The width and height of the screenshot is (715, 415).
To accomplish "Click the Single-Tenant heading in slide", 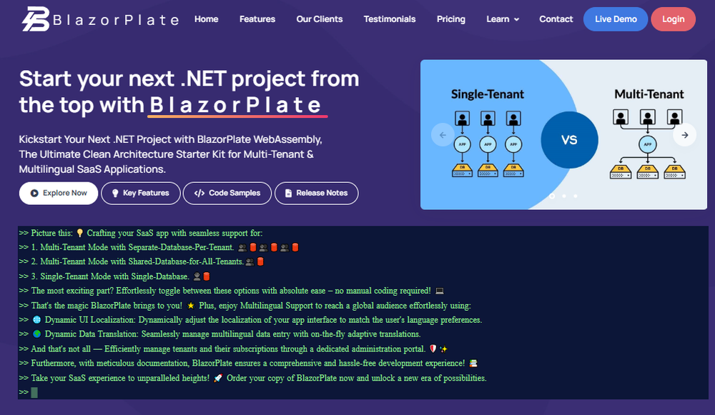I will [x=488, y=94].
